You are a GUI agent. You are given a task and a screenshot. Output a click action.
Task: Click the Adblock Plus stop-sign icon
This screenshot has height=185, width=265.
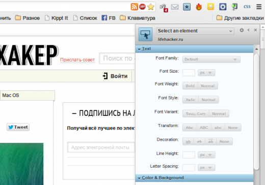[142, 7]
